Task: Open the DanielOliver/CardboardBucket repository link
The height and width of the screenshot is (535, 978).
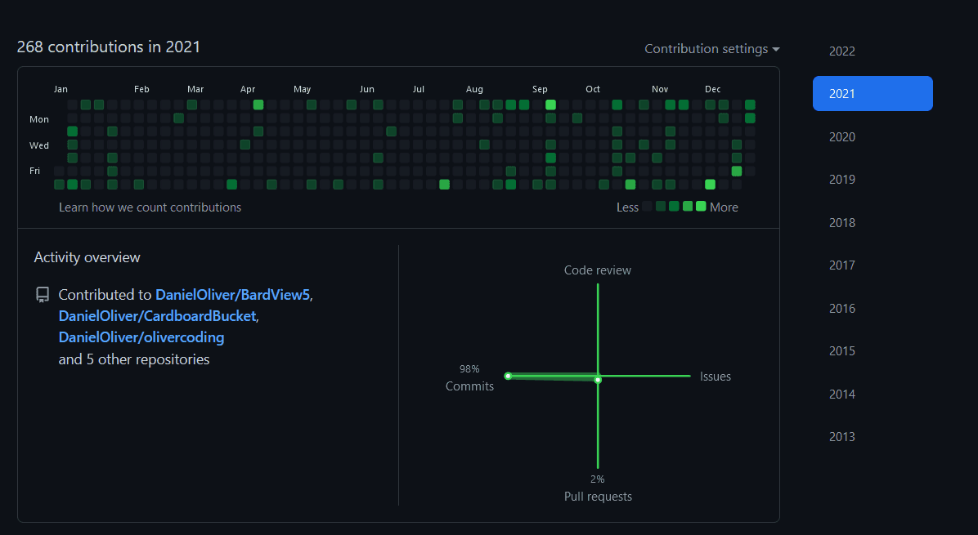Action: (x=157, y=316)
